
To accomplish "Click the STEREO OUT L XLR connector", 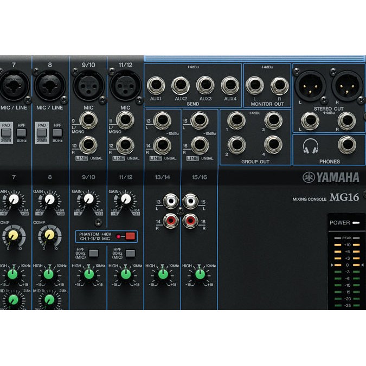I will [310, 86].
